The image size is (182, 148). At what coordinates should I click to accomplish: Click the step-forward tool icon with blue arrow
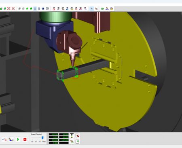pyautogui.click(x=11, y=140)
